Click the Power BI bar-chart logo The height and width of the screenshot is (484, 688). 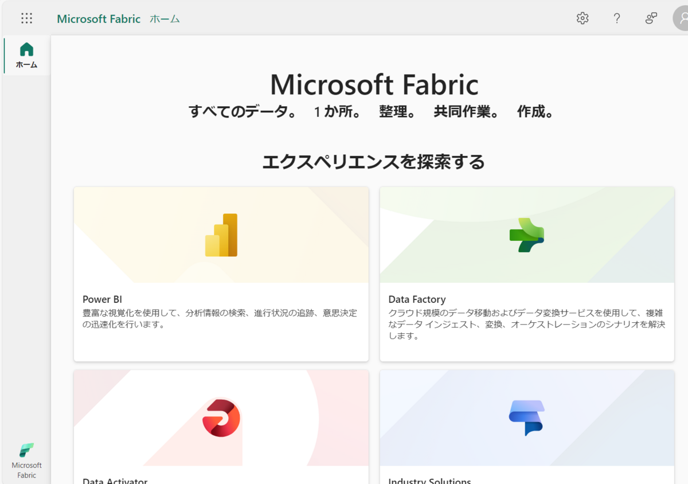pos(221,235)
